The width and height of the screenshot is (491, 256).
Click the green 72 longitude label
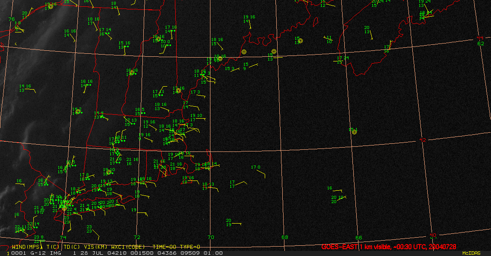pyautogui.click(x=137, y=237)
